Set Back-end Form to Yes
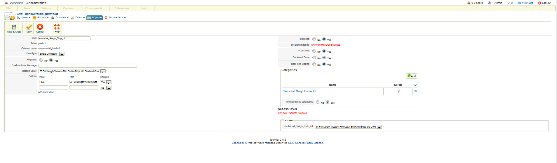The width and height of the screenshot is (557, 163). click(x=324, y=58)
